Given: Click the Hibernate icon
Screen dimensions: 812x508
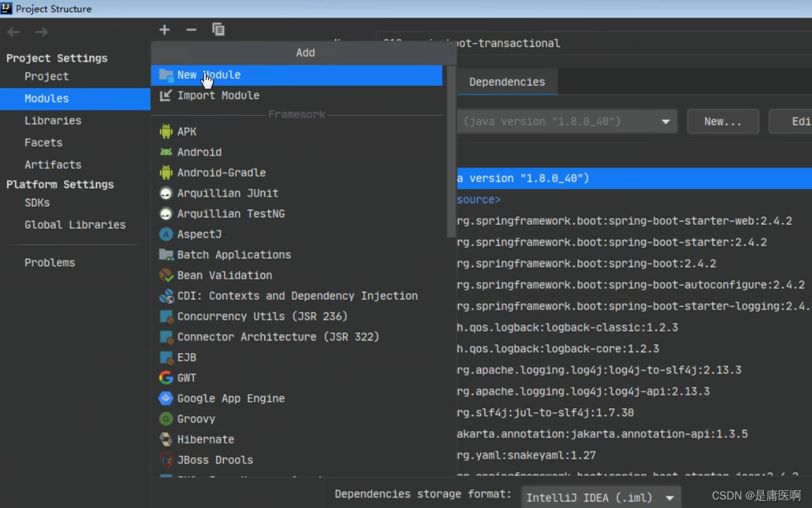Looking at the screenshot, I should coord(166,440).
